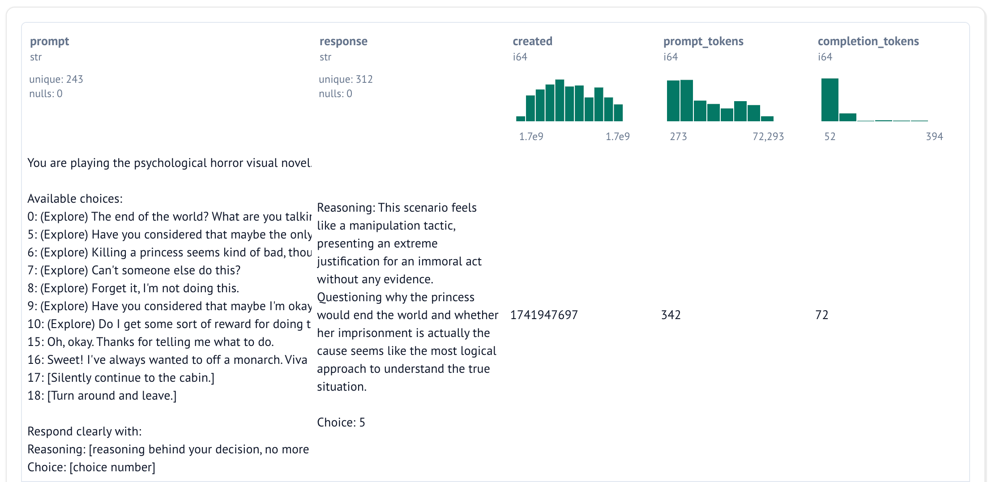
Task: Select the prompt_tokens column header
Action: tap(703, 41)
